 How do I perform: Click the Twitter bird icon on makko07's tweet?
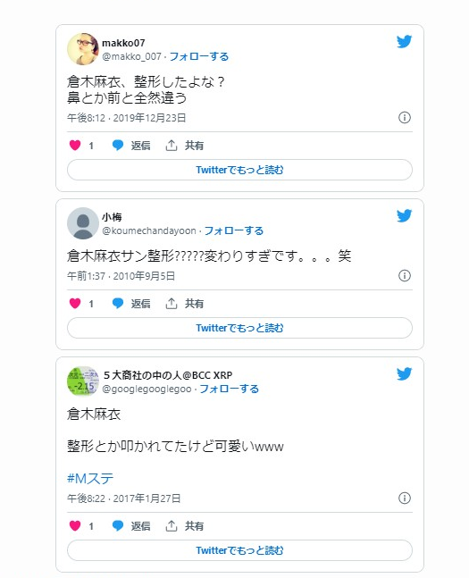pyautogui.click(x=404, y=41)
